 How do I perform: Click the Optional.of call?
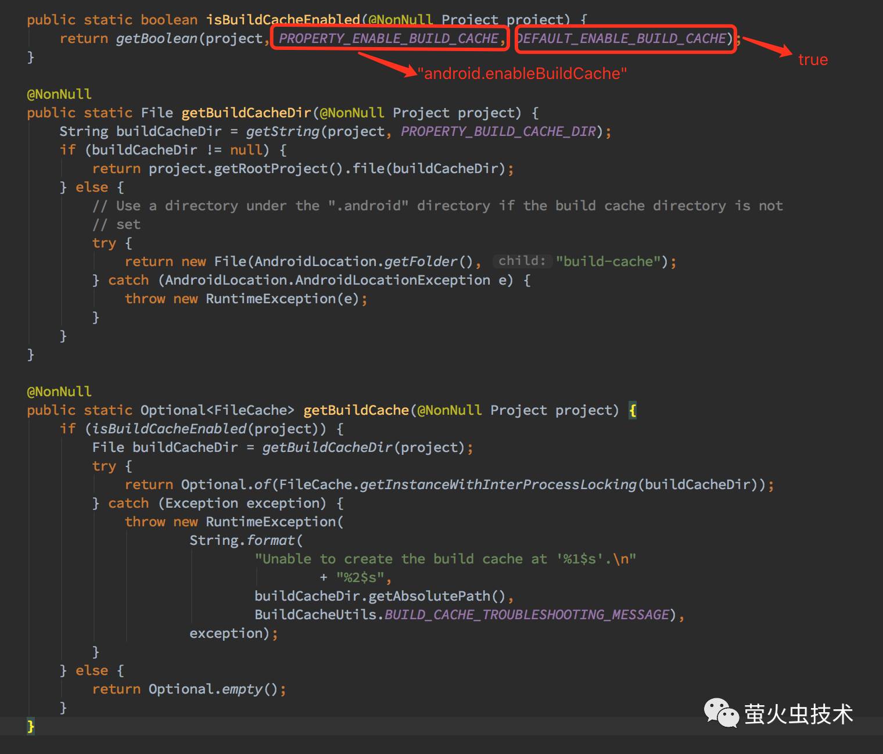pyautogui.click(x=226, y=484)
